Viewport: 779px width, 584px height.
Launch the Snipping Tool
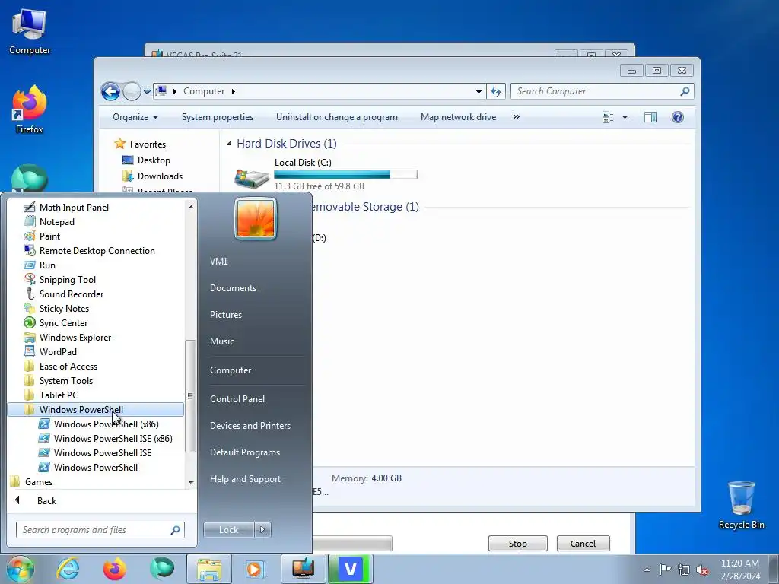[x=67, y=279]
